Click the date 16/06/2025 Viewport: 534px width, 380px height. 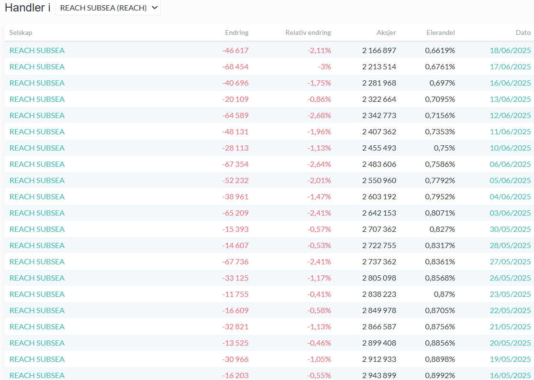point(510,83)
